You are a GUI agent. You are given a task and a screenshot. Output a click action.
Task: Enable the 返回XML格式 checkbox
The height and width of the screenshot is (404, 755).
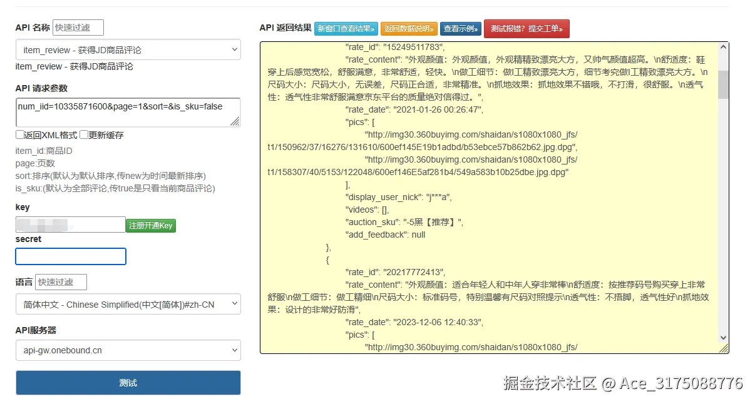19,135
